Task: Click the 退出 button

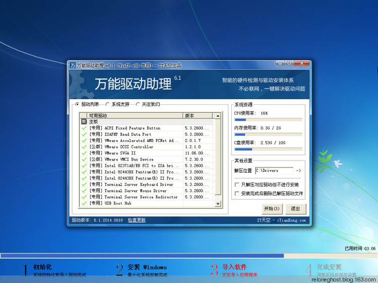Action: tap(295, 208)
